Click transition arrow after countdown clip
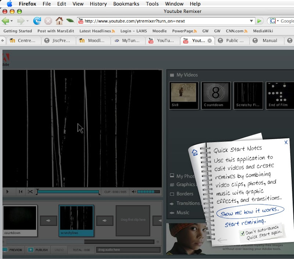 (49, 220)
